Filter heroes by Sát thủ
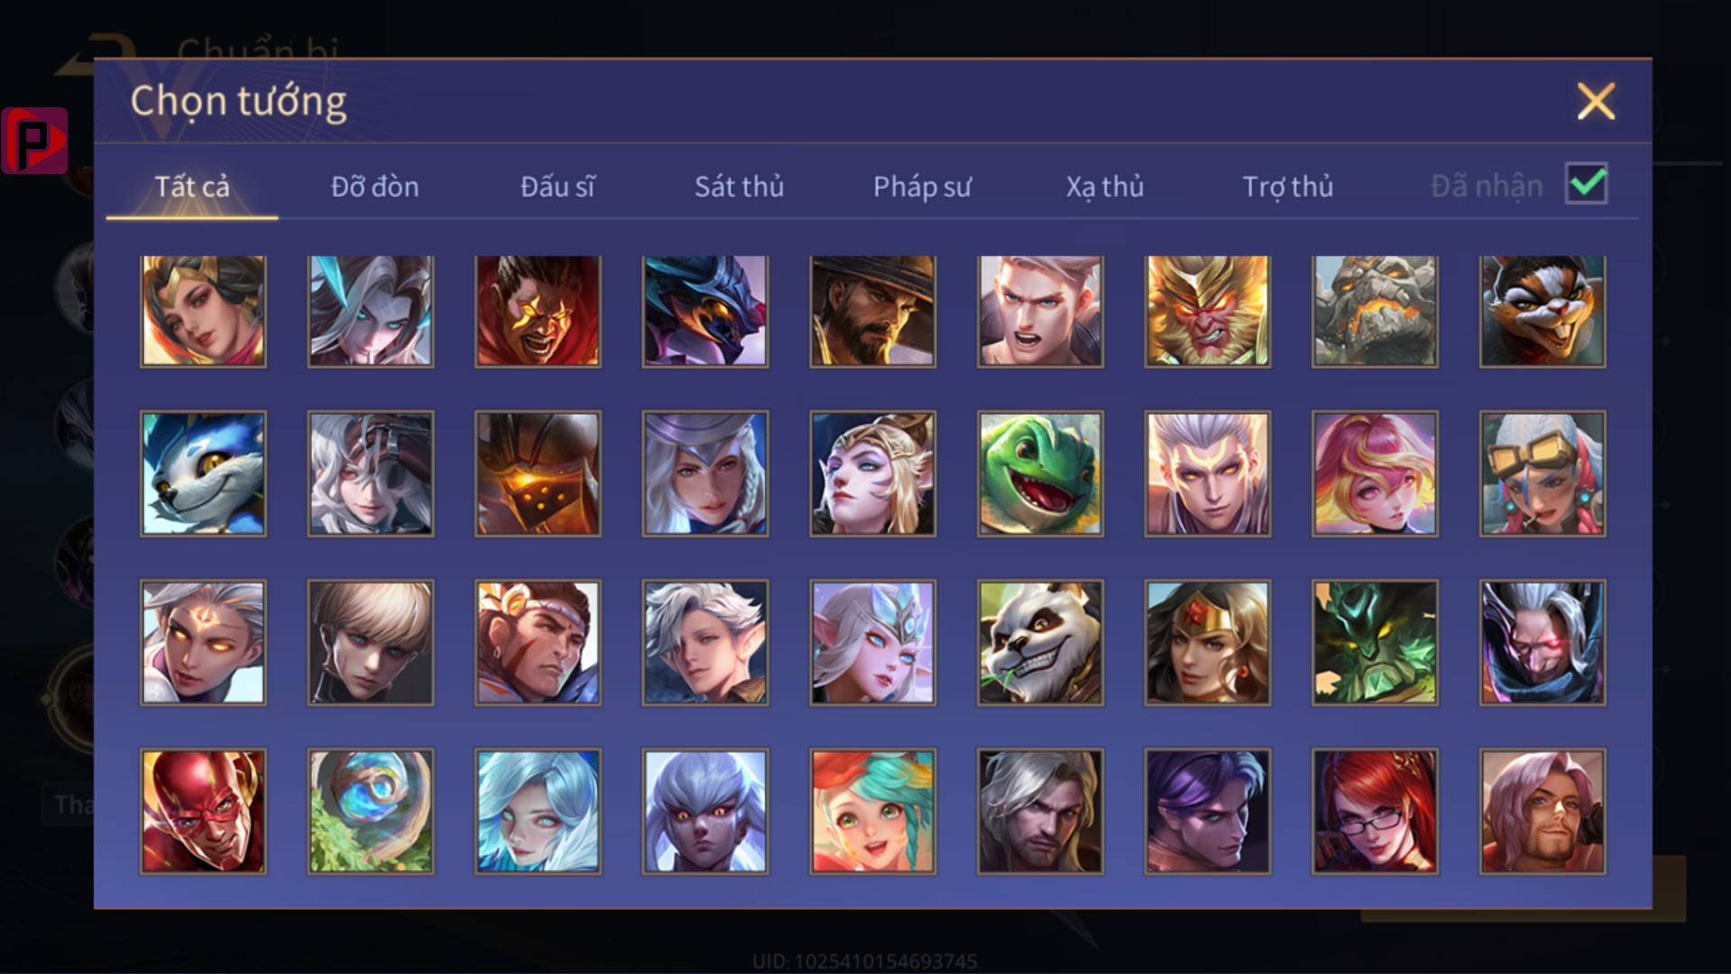The width and height of the screenshot is (1731, 974). [x=739, y=187]
